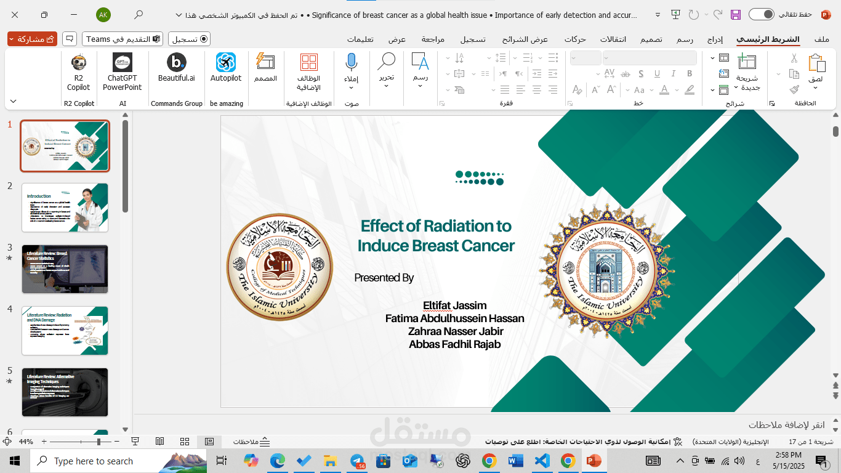Click the Copy icon in clipboard group

(x=794, y=74)
